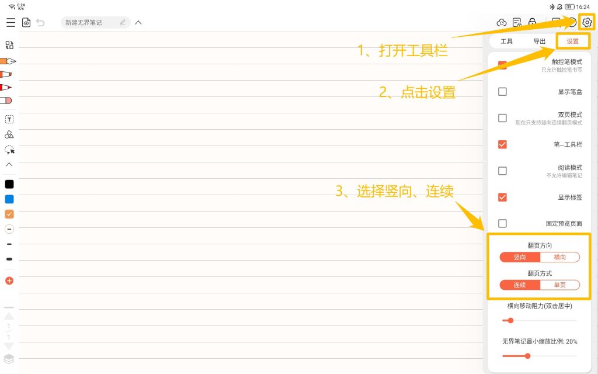Switch to the 导出 tab
Viewport: 598px width, 374px height.
(x=539, y=41)
